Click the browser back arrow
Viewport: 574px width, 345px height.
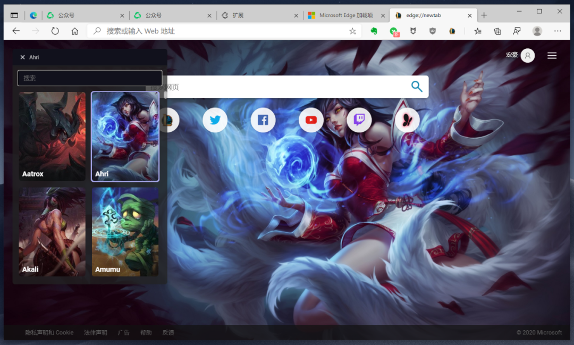point(16,31)
